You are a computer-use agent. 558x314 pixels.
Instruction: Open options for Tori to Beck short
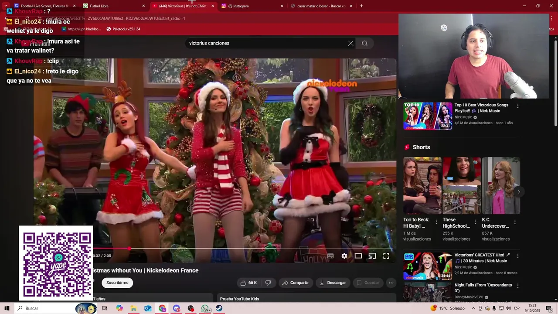click(x=436, y=222)
